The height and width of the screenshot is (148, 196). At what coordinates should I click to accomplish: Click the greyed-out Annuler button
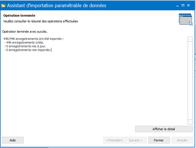(182, 140)
